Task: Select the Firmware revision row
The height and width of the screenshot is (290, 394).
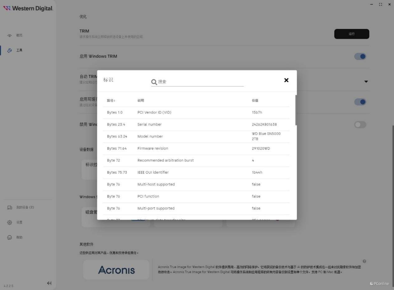Action: (x=196, y=149)
